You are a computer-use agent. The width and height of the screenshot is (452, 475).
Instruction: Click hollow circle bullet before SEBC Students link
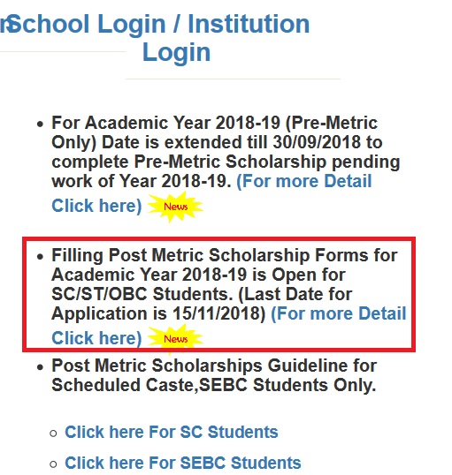[53, 464]
